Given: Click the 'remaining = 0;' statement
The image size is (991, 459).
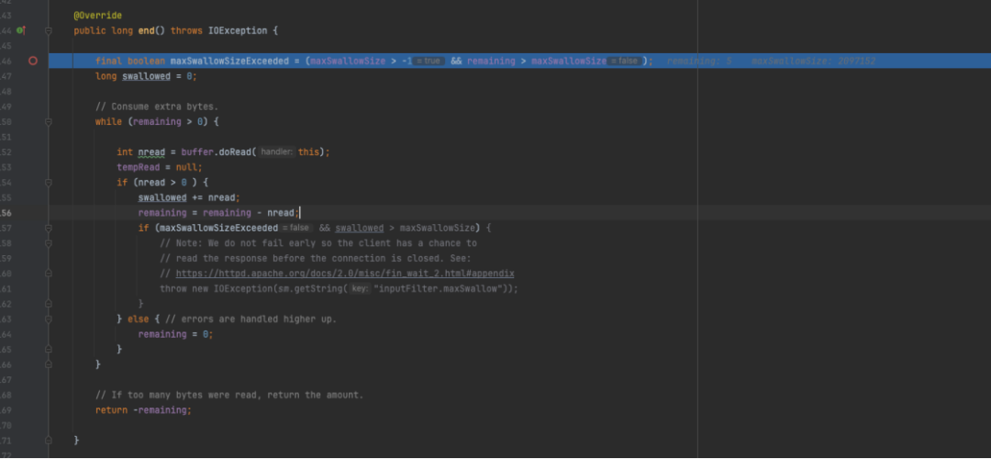Looking at the screenshot, I should pos(175,334).
